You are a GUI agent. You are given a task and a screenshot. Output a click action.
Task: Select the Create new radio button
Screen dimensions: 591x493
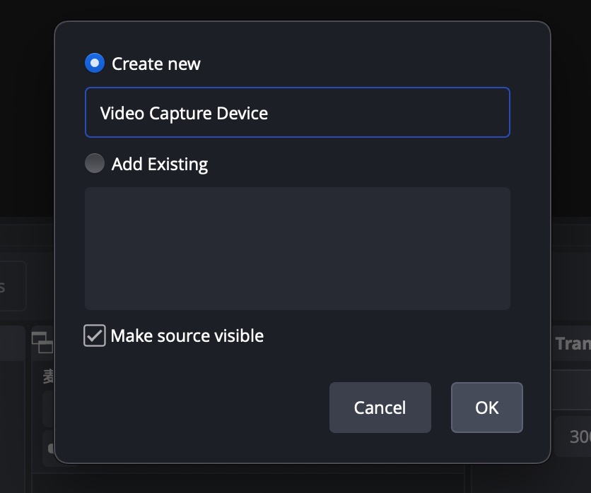95,64
